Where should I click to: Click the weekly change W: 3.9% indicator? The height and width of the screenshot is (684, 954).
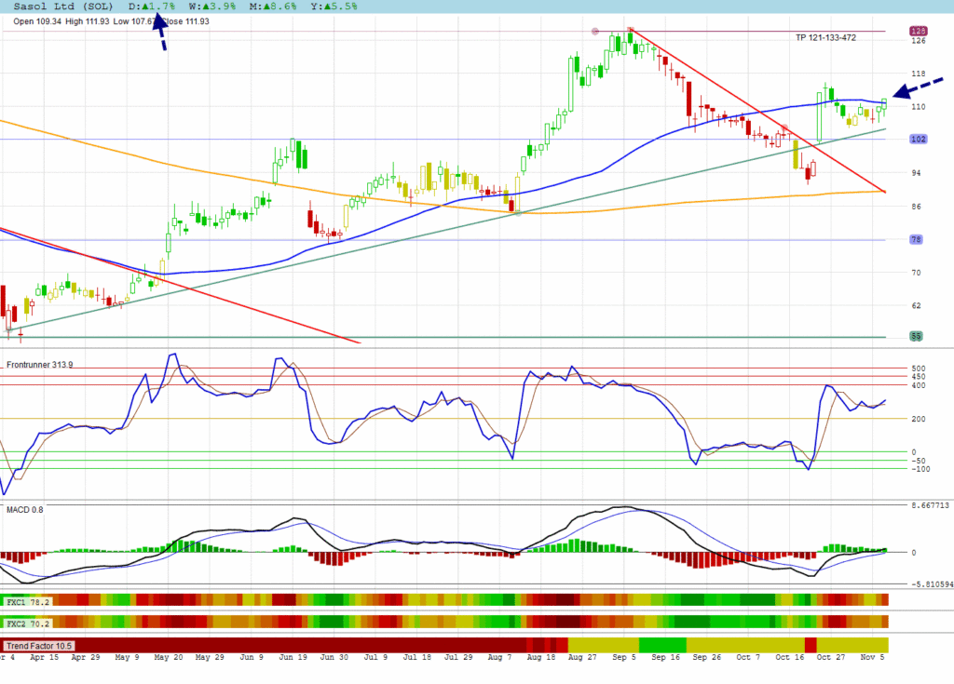(211, 6)
